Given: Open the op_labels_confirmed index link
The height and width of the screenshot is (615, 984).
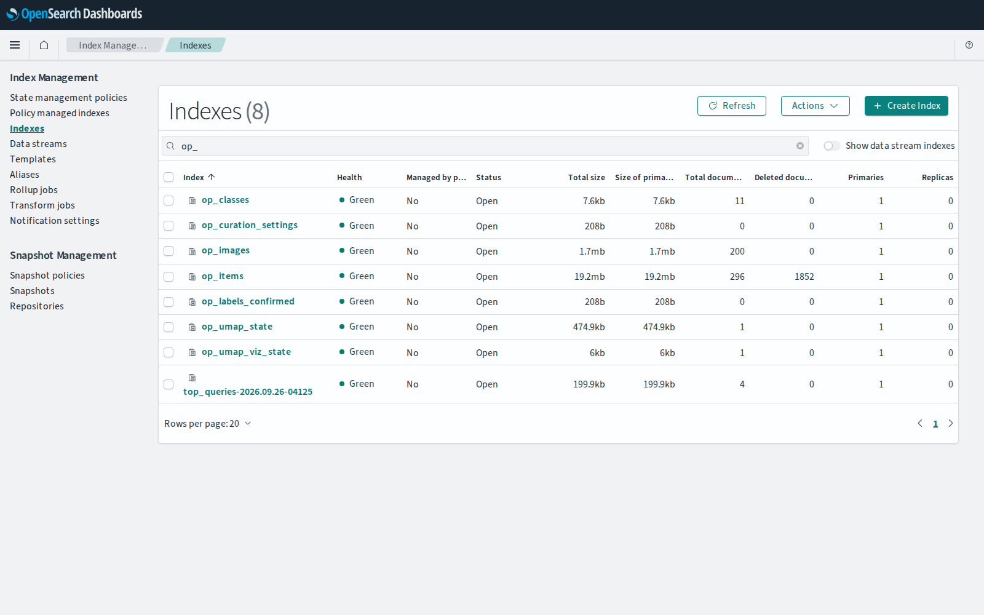Looking at the screenshot, I should click(x=248, y=301).
